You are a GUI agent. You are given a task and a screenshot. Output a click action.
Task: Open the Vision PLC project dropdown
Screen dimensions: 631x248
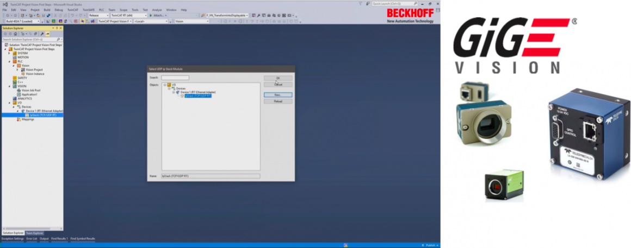click(208, 21)
